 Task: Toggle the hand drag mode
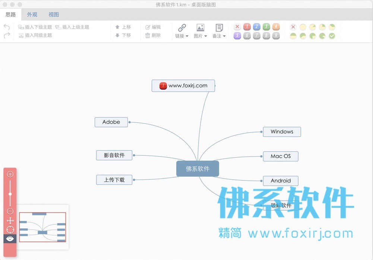(10, 221)
